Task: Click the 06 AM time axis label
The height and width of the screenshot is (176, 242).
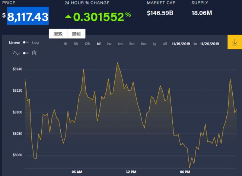Action: tap(77, 172)
